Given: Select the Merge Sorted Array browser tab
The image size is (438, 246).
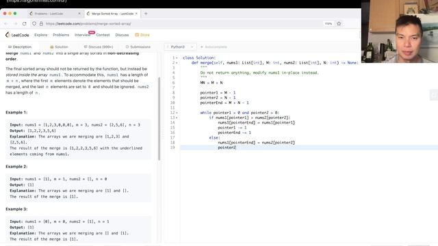Looking at the screenshot, I should 112,14.
